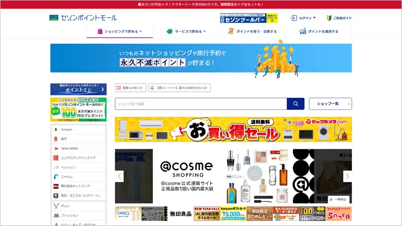Image resolution: width=402 pixels, height=226 pixels.
Task: Select the 無印良品 carousel thumbnail
Action: point(181,214)
